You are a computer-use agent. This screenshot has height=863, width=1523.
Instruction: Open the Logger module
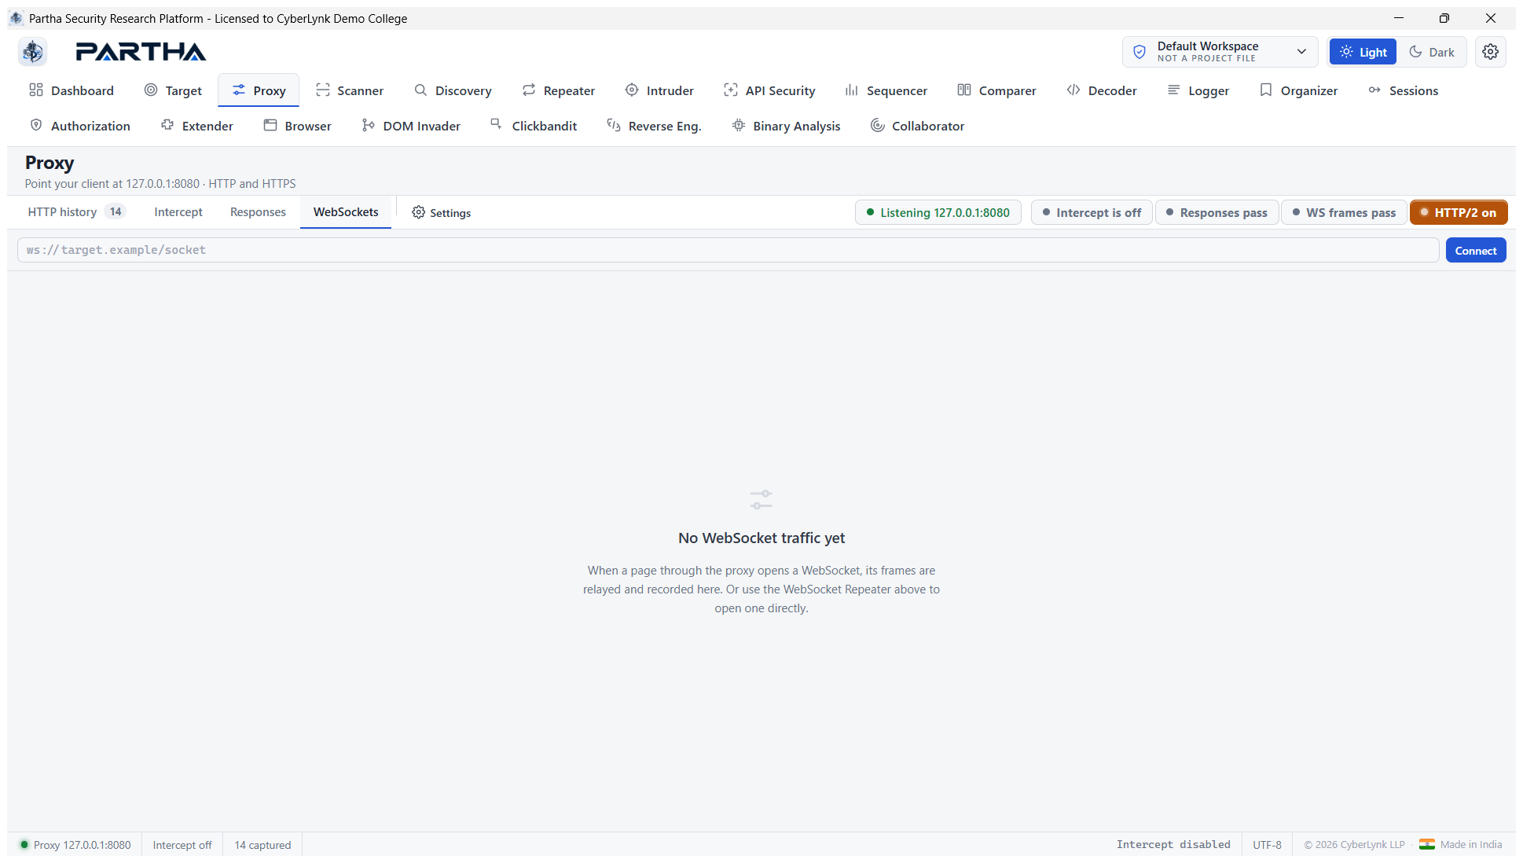(1198, 90)
